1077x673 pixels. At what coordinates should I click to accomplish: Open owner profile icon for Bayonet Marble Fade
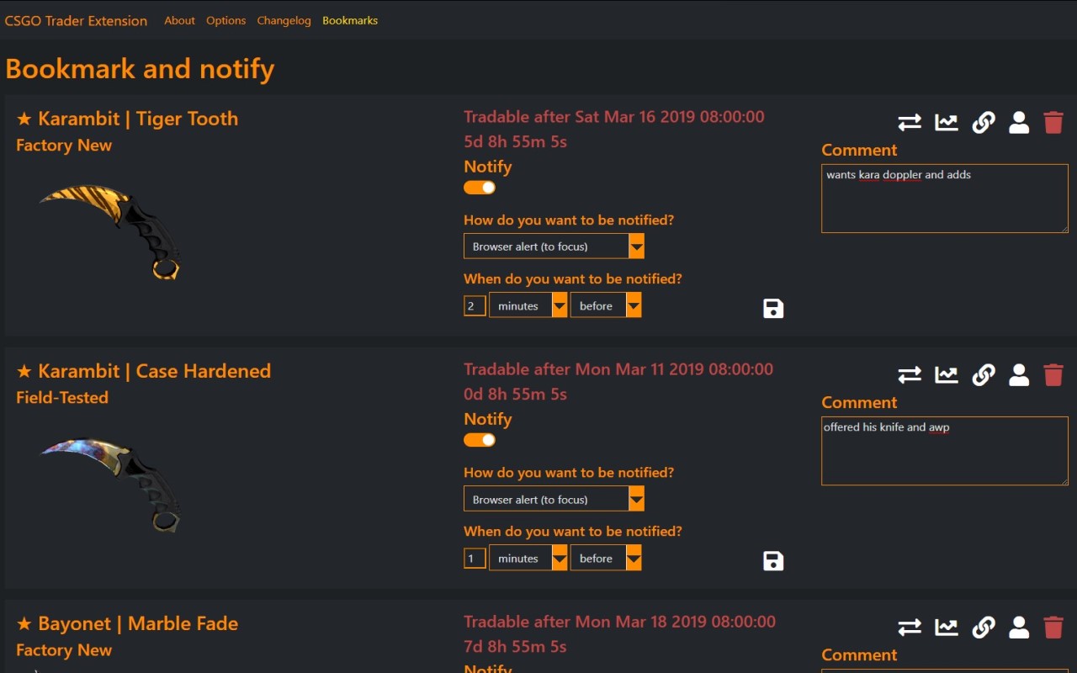tap(1019, 628)
